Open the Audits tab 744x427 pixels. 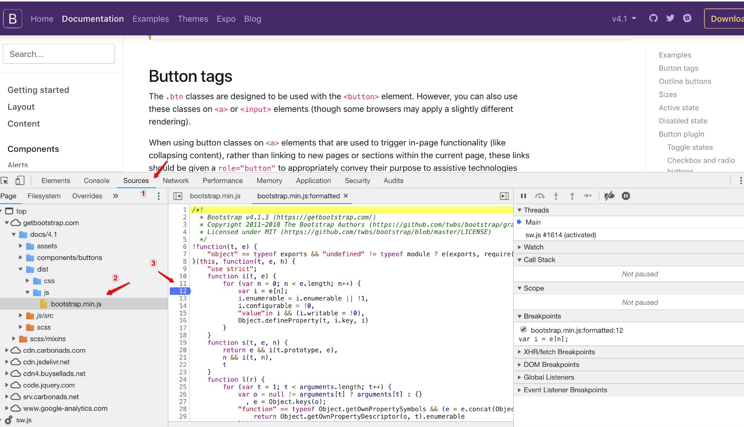click(x=394, y=181)
